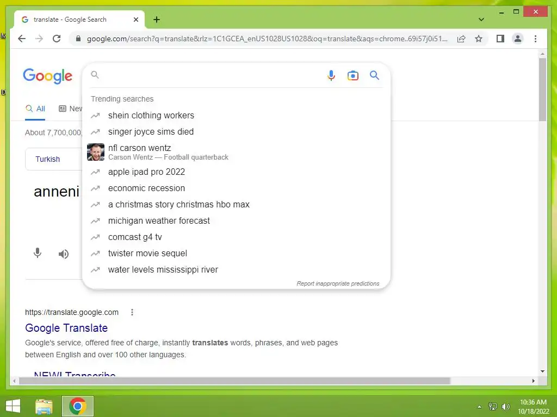This screenshot has height=417, width=557.
Task: Select the All results tab
Action: pyautogui.click(x=35, y=109)
